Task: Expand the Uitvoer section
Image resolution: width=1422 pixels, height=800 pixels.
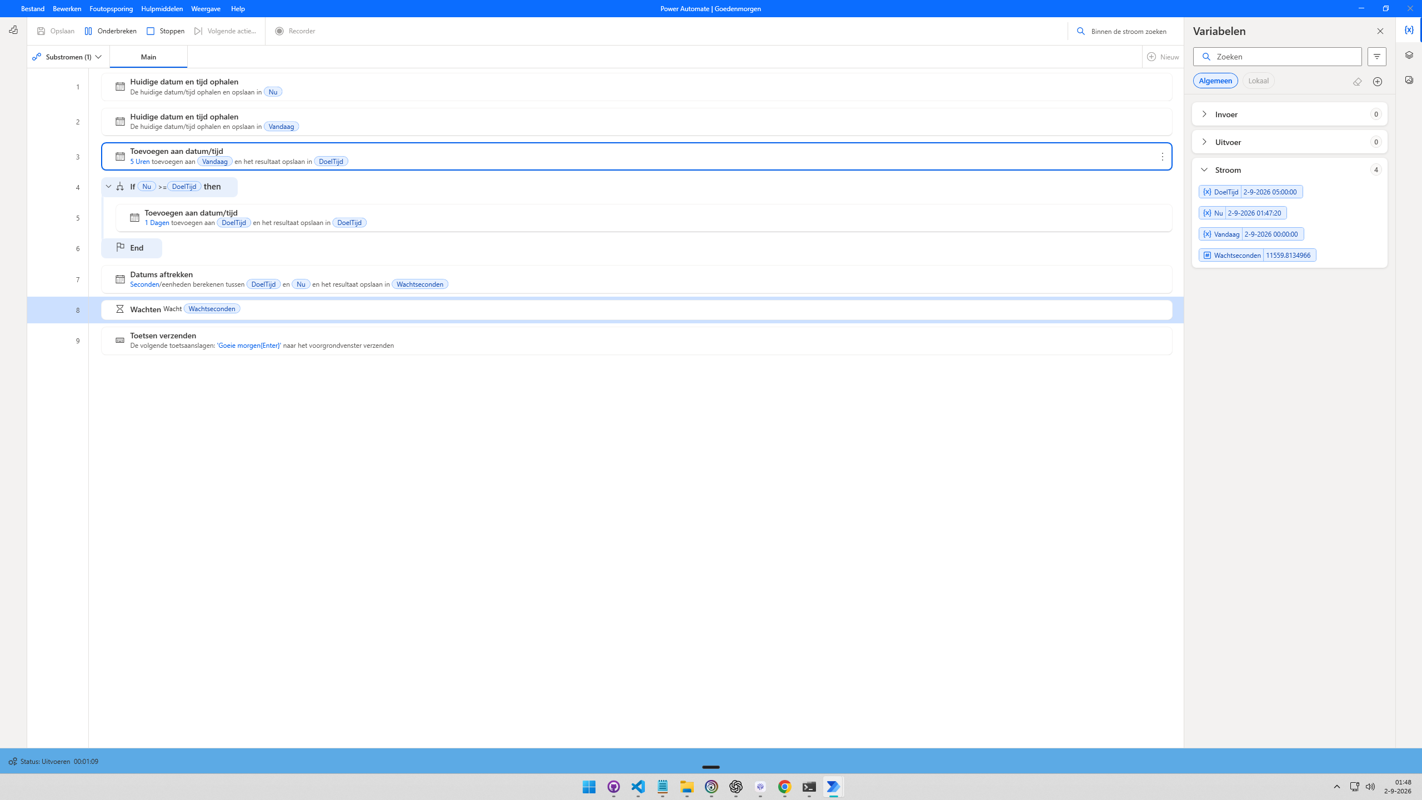Action: coord(1289,142)
